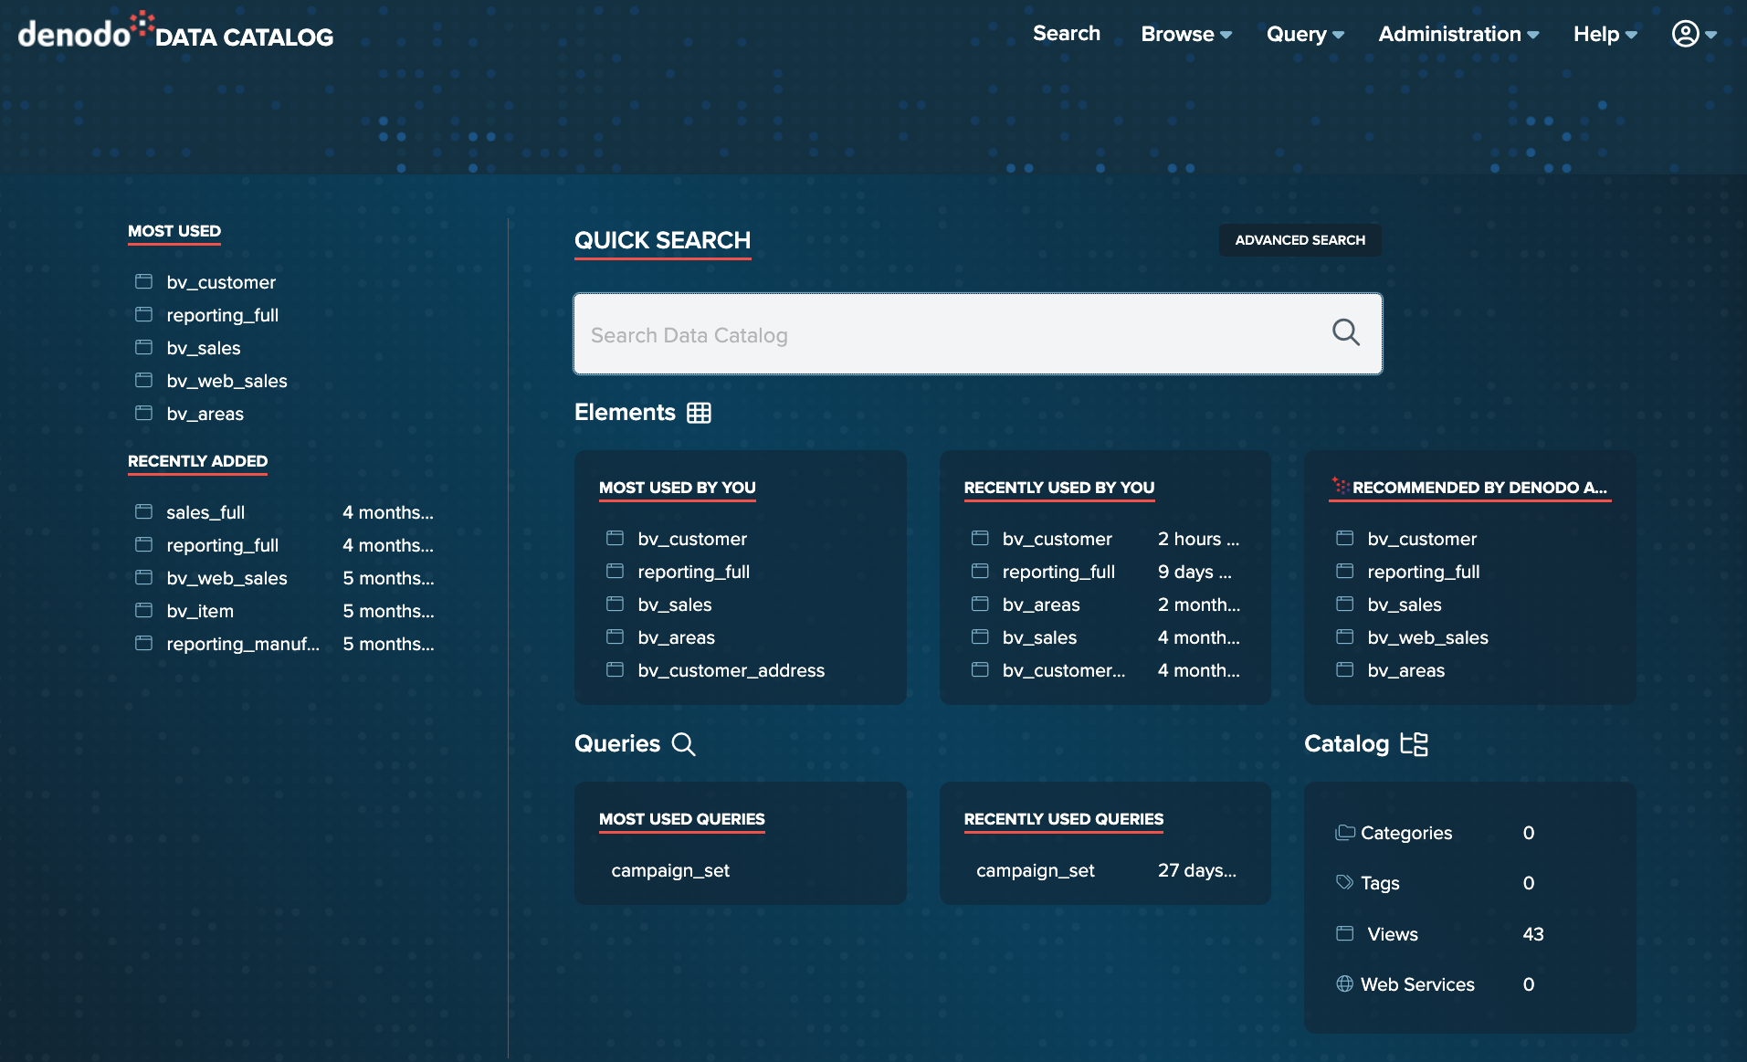1747x1062 pixels.
Task: Expand the Browse dropdown menu
Action: (1185, 34)
